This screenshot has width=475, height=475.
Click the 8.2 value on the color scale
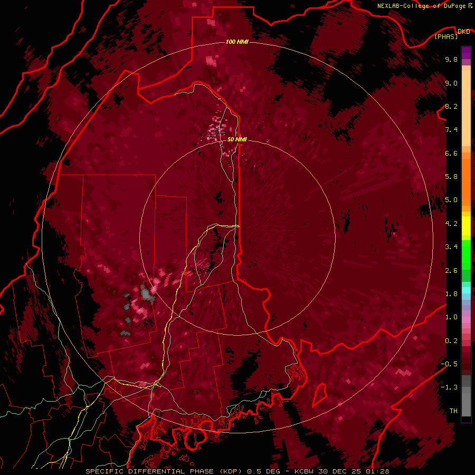click(x=451, y=106)
